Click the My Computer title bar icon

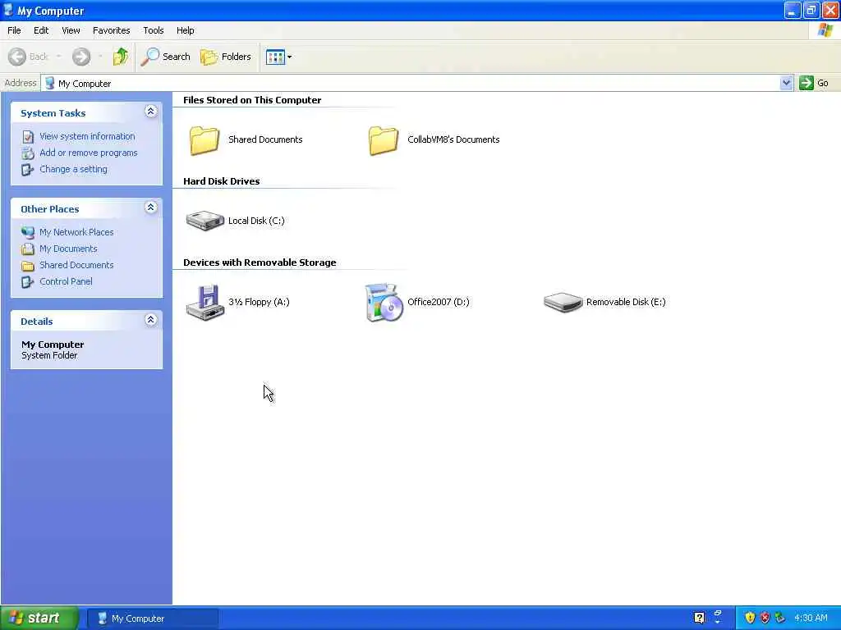(x=8, y=10)
